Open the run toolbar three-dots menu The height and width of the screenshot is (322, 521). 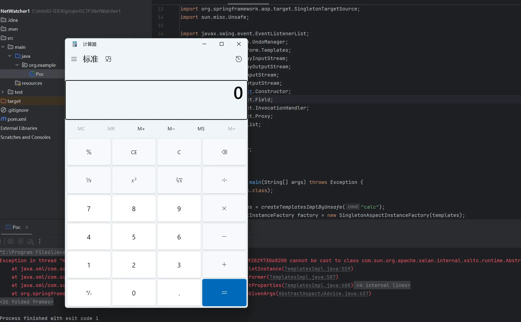click(40, 241)
